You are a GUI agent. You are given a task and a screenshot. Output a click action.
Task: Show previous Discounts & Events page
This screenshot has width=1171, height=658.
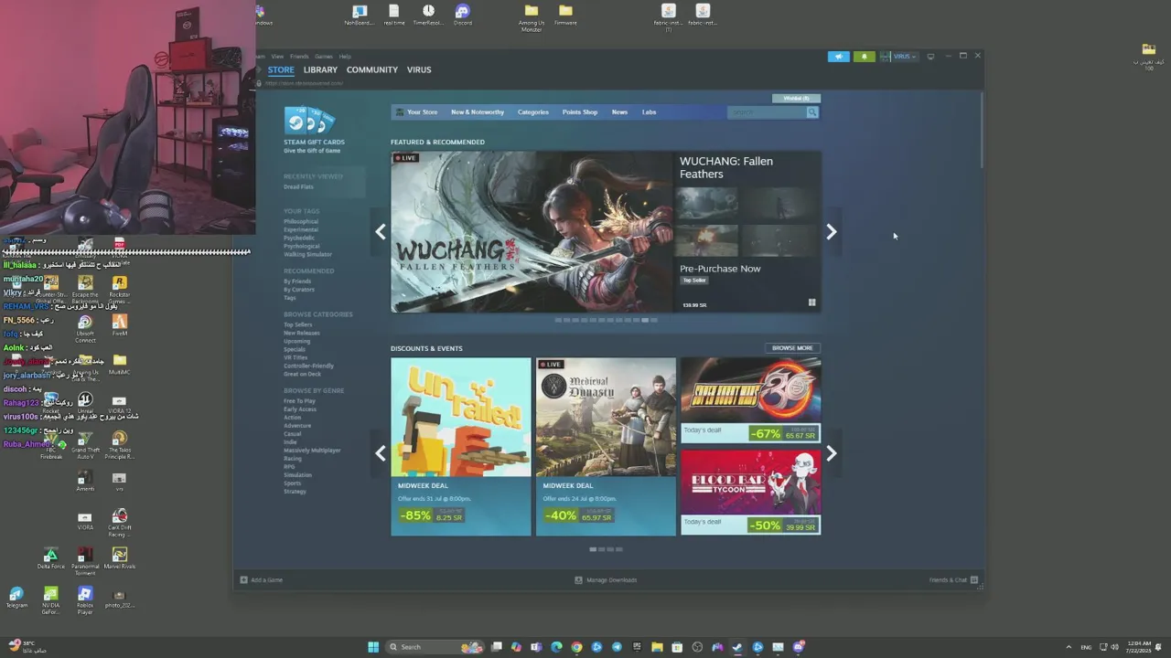381,453
